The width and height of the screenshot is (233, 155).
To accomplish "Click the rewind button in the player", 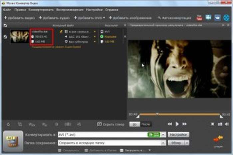I will [169, 124].
